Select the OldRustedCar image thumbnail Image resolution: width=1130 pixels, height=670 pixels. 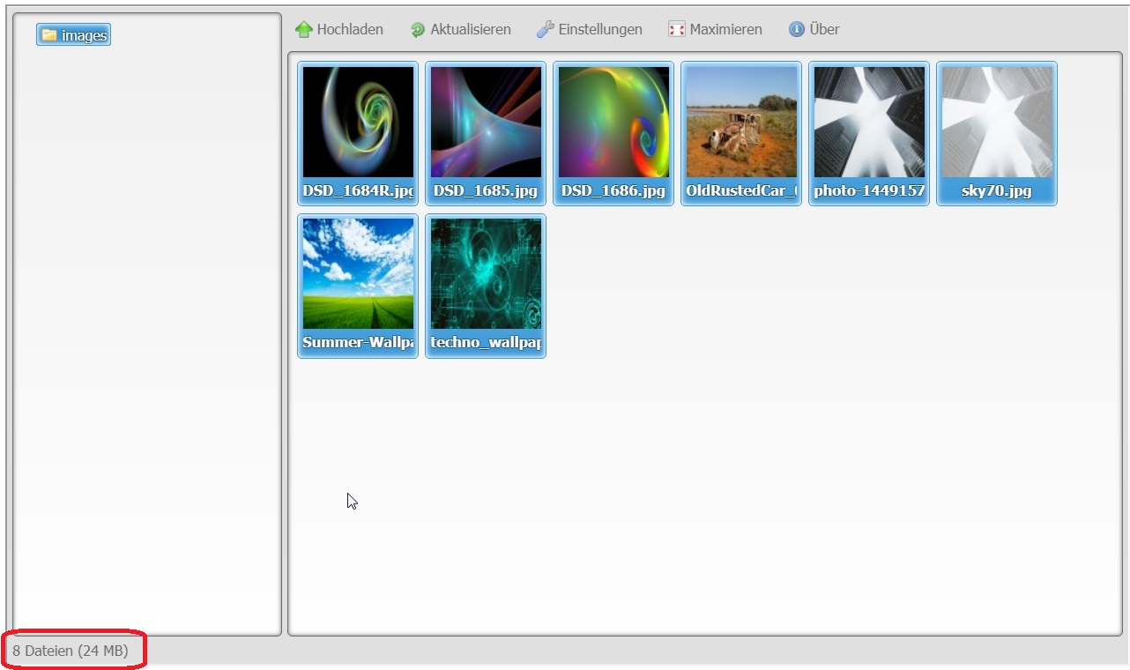tap(741, 123)
